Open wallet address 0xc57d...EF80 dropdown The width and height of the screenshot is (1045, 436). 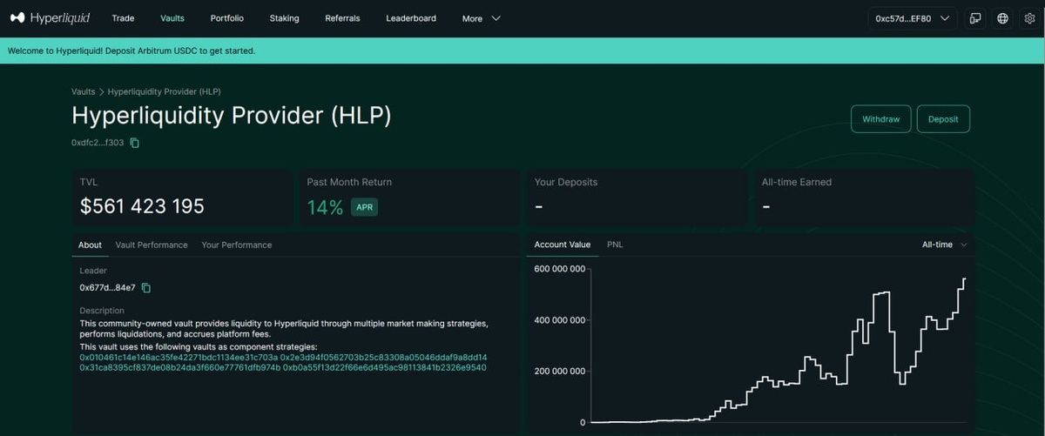point(913,18)
